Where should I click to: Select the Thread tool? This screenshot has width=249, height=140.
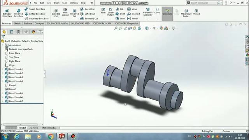(x=196, y=12)
